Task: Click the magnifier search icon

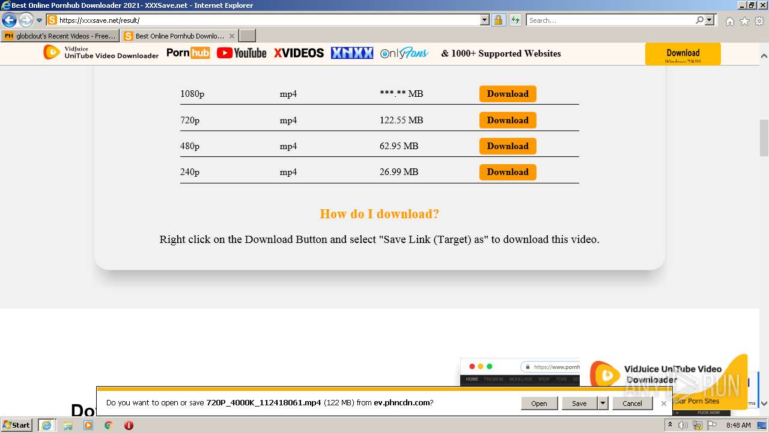Action: click(699, 20)
